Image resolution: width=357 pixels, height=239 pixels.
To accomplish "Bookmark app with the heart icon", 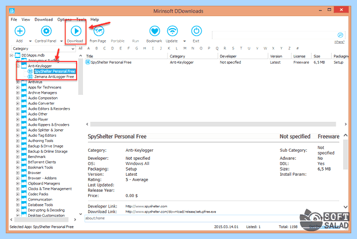I will coord(154,31).
